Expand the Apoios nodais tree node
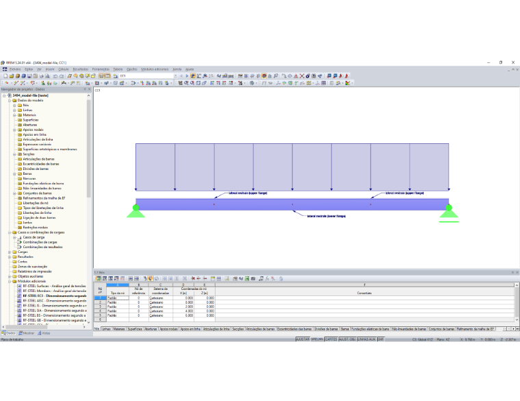Viewport: 520px width, 401px height. click(14, 130)
